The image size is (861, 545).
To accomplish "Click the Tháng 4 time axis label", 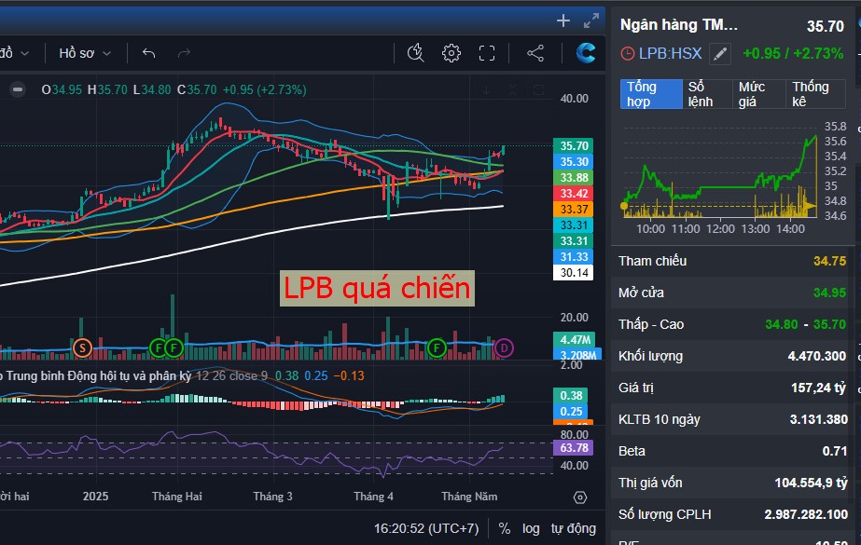I will click(x=373, y=497).
